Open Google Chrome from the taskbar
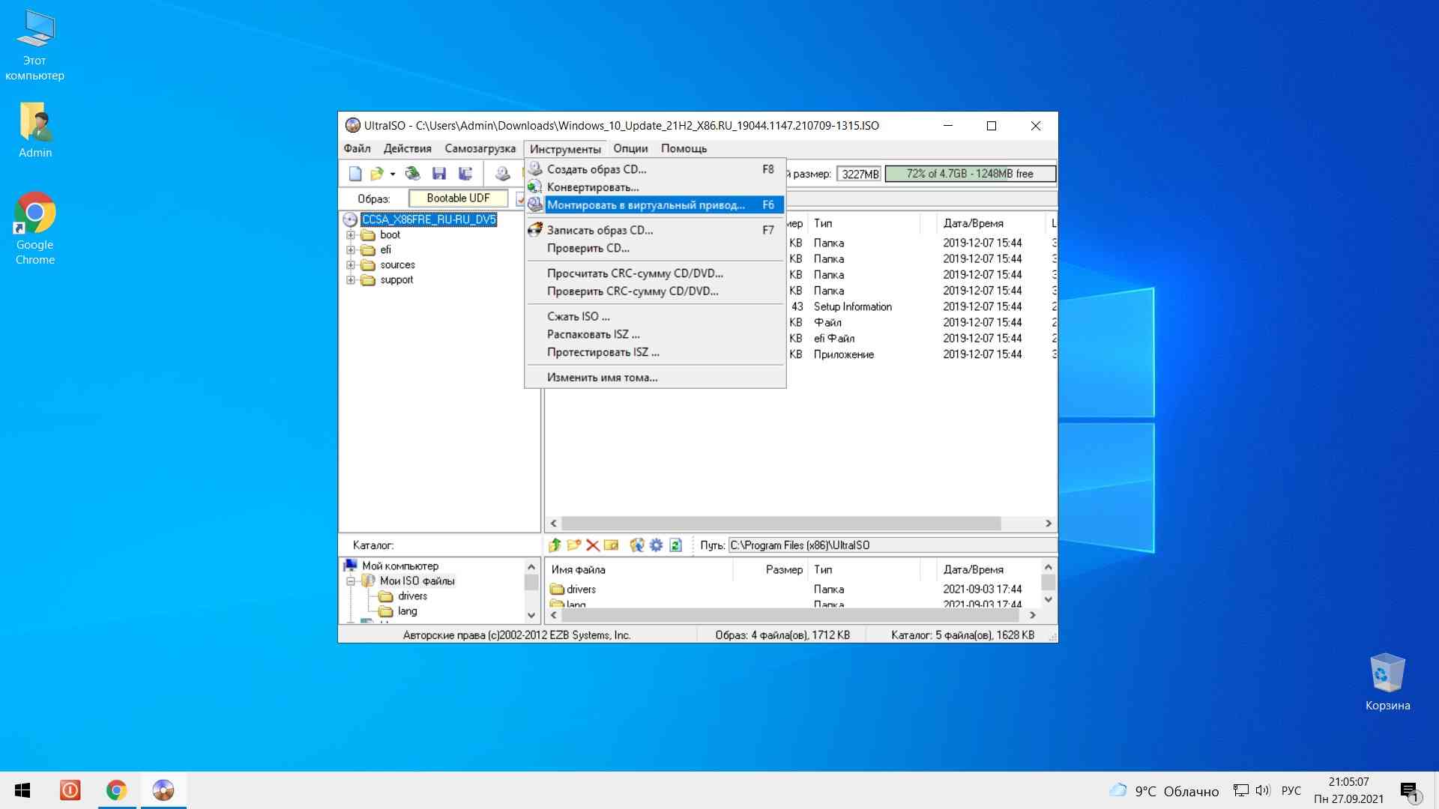This screenshot has height=809, width=1439. coord(116,790)
